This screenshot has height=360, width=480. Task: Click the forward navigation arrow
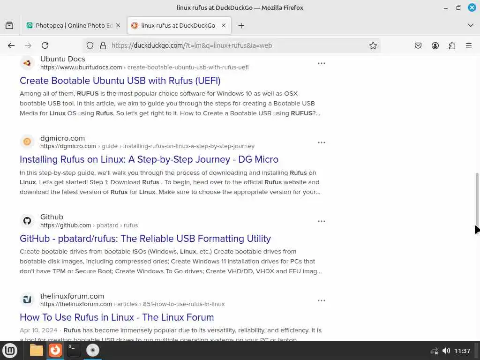[x=28, y=45]
